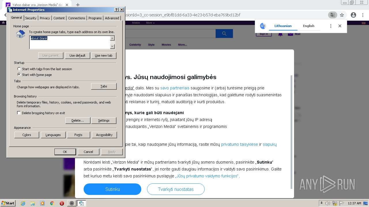Open savo partneriais link

pos(175,88)
